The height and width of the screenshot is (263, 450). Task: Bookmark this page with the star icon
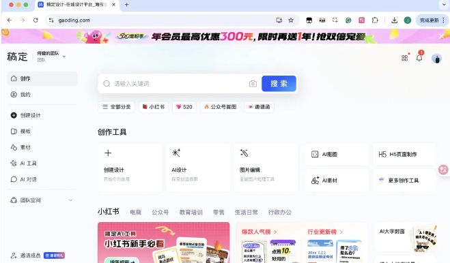(291, 20)
